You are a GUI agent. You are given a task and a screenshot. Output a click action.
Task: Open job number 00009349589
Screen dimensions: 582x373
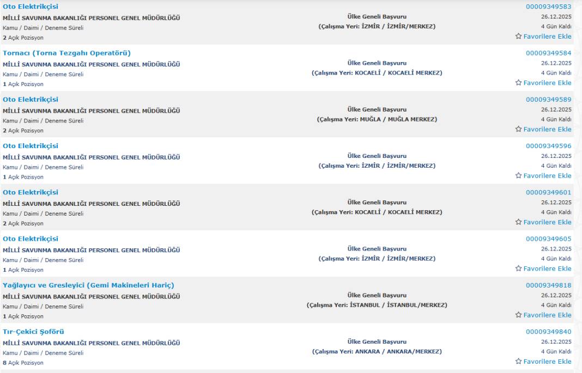click(x=548, y=100)
